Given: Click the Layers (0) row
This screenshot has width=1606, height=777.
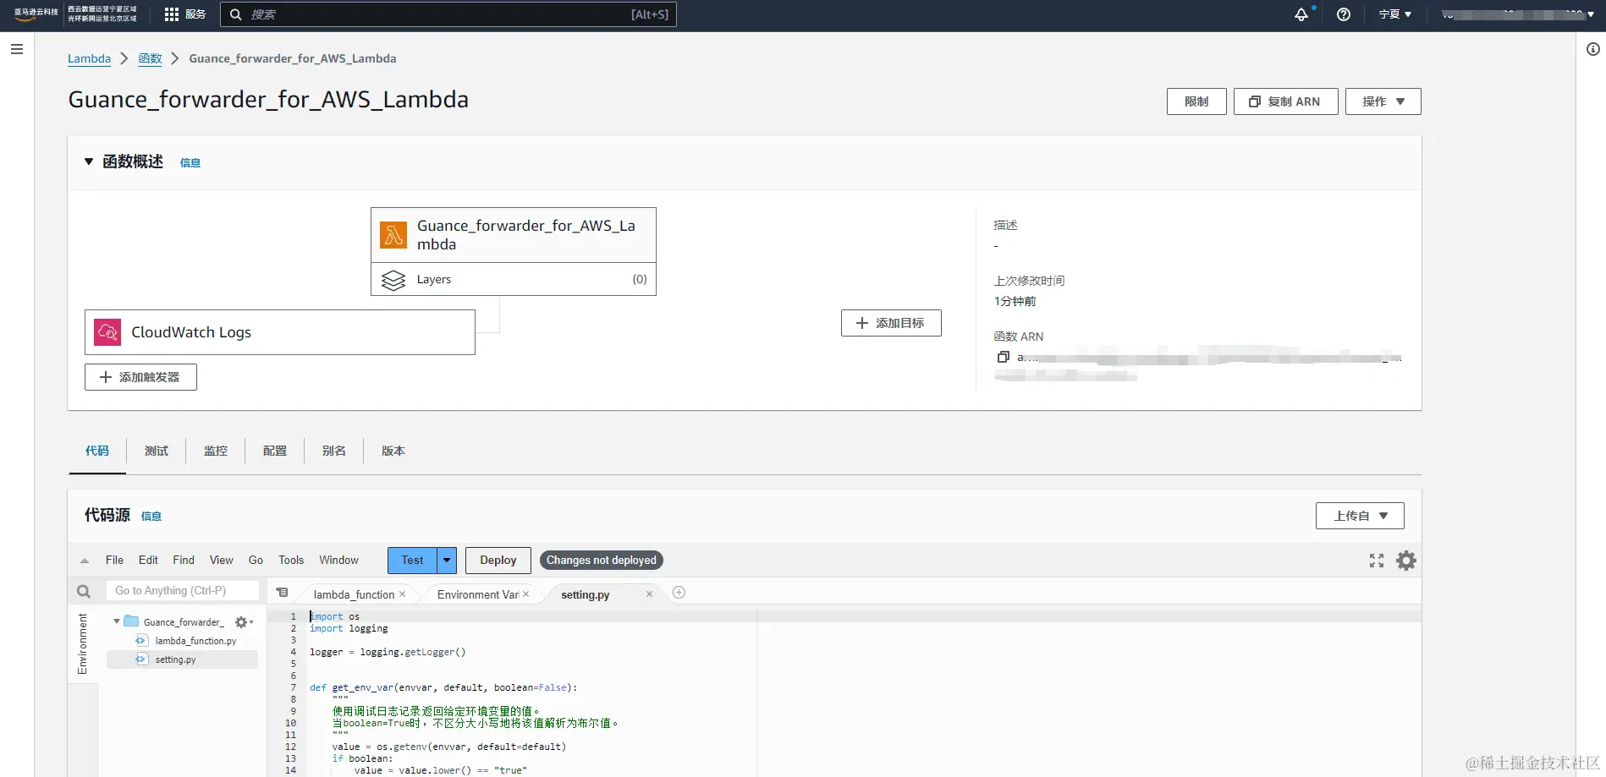Looking at the screenshot, I should pyautogui.click(x=514, y=280).
